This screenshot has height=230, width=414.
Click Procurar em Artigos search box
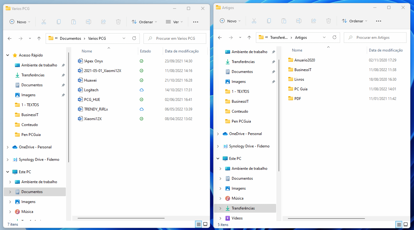coord(375,38)
